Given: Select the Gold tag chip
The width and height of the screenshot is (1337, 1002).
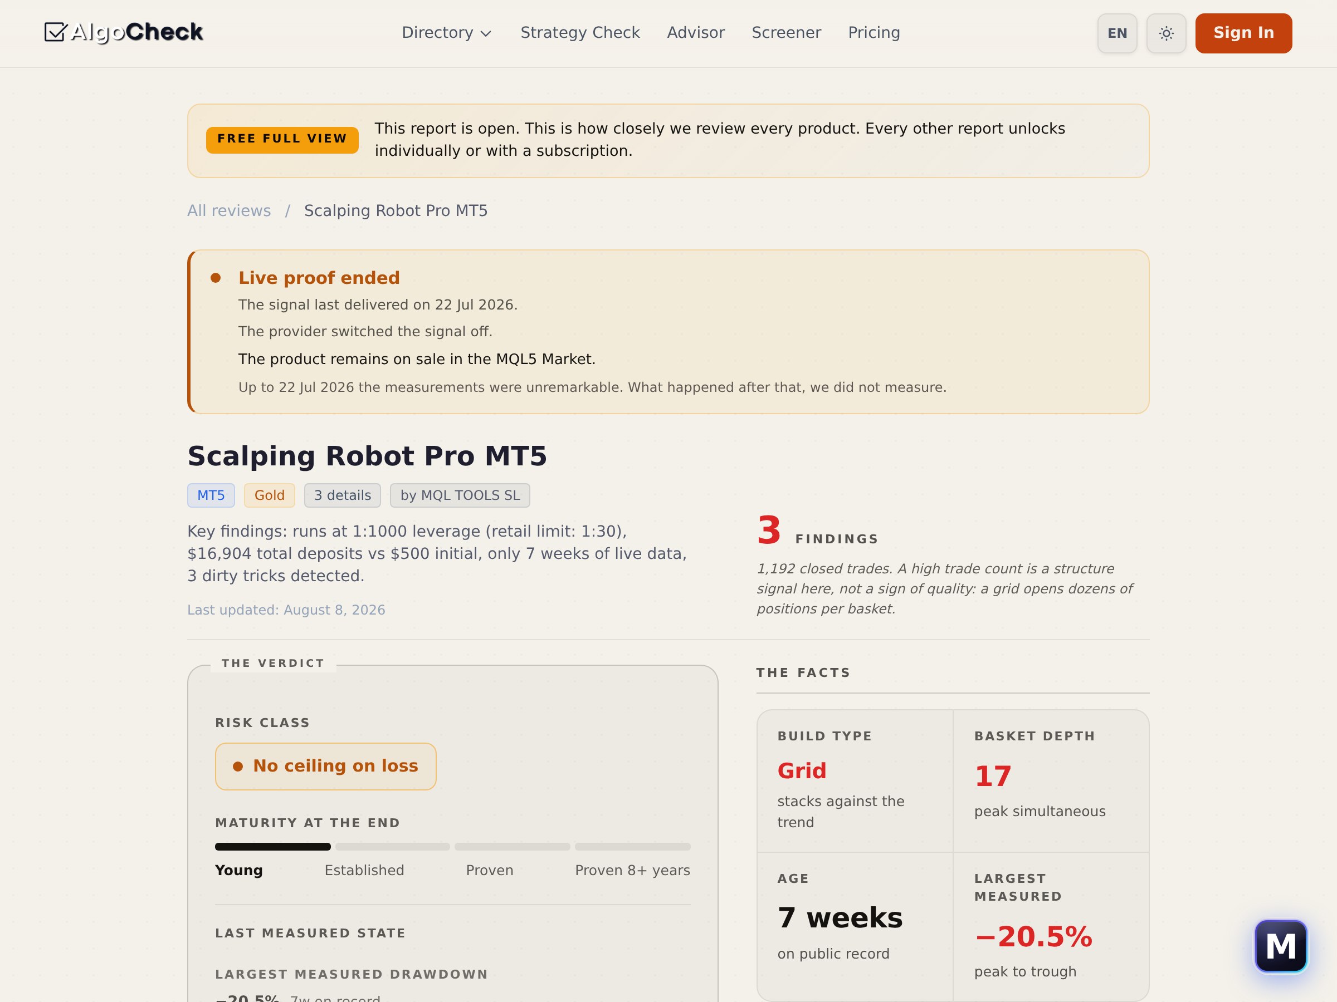Looking at the screenshot, I should pos(269,495).
